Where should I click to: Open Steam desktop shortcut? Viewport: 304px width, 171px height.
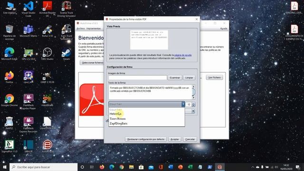tap(66, 54)
